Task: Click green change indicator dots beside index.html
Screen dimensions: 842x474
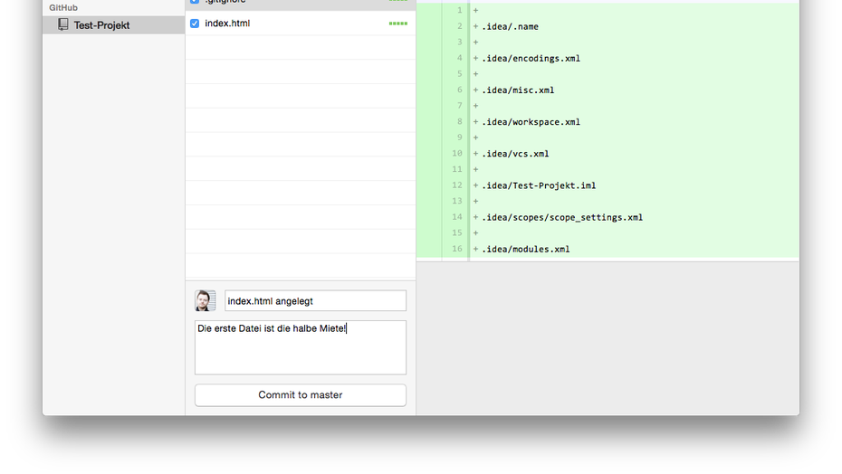Action: point(397,24)
